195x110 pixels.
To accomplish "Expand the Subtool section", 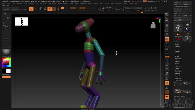I will click(x=177, y=44).
